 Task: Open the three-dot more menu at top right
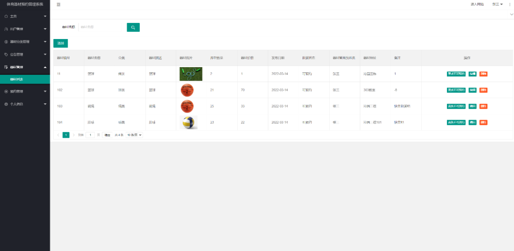click(510, 4)
